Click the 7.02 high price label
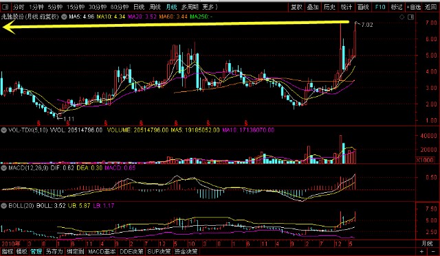This screenshot has width=440, height=256. pos(367,25)
